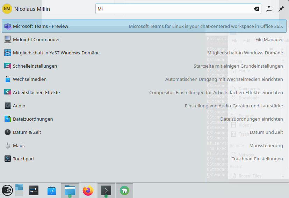Click the Wechselmedien USB icon
Screen dimensions: 289x198
click(8, 79)
